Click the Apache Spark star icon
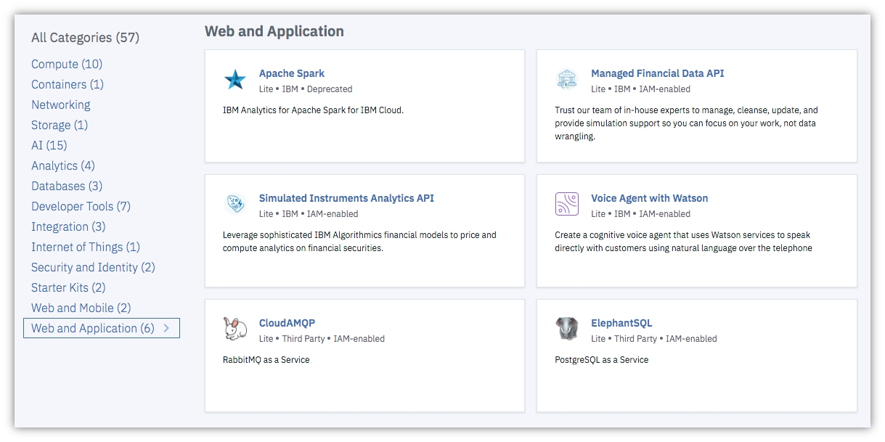The height and width of the screenshot is (442, 885). [235, 80]
